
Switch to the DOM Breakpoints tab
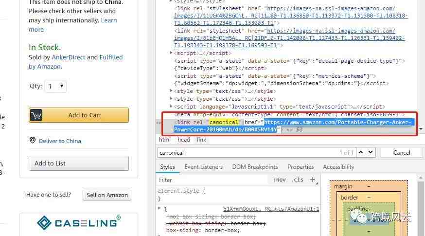click(255, 167)
